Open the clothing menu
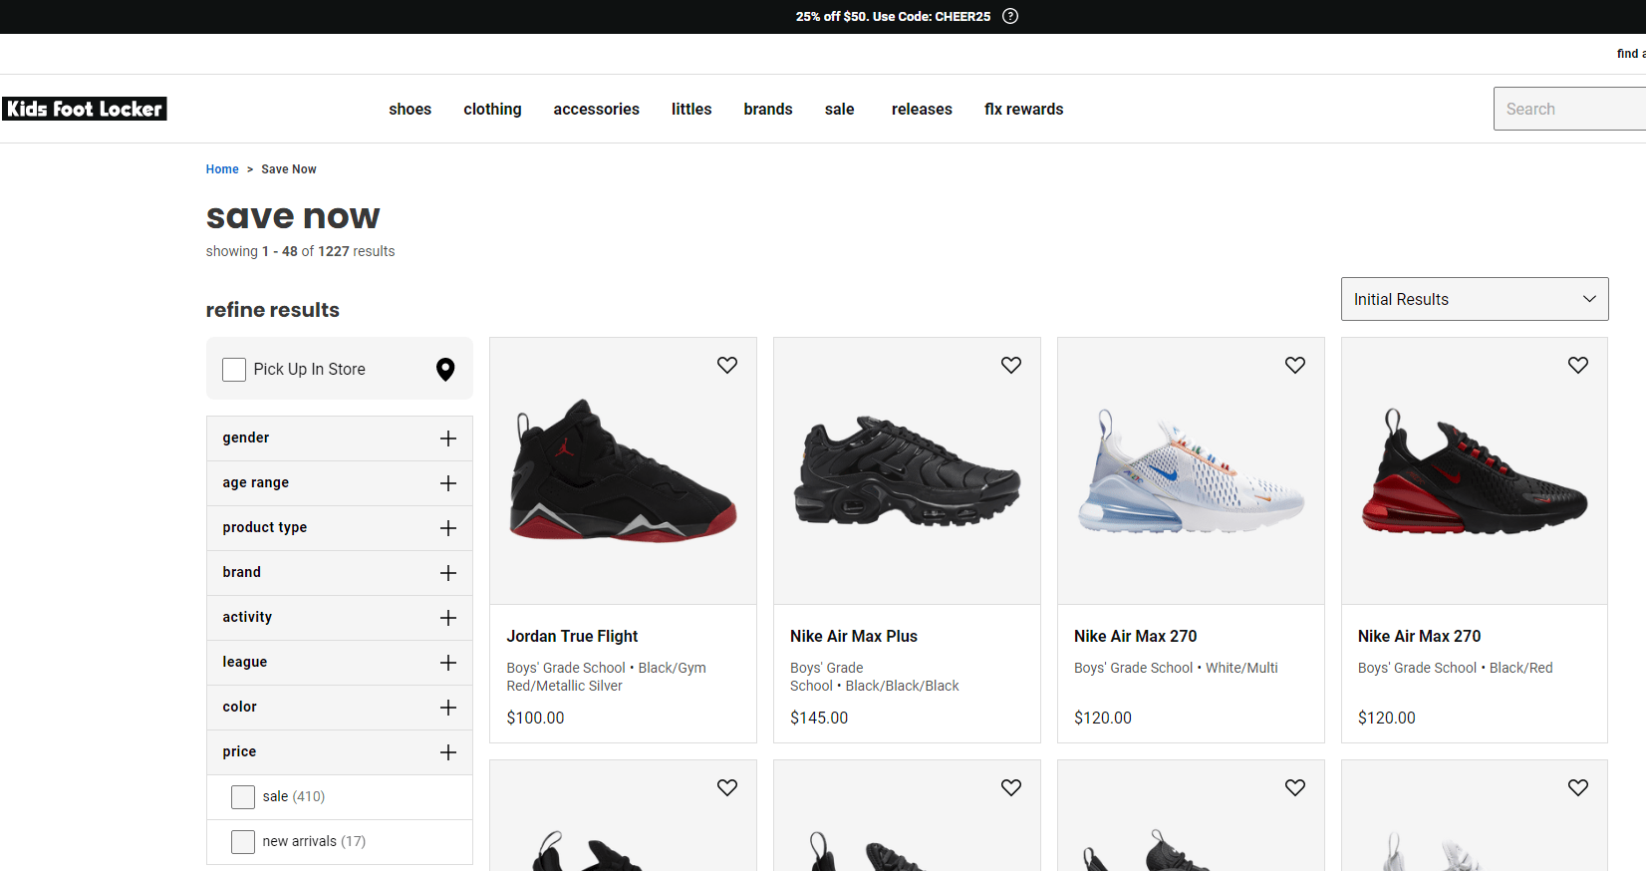This screenshot has height=871, width=1646. click(492, 109)
